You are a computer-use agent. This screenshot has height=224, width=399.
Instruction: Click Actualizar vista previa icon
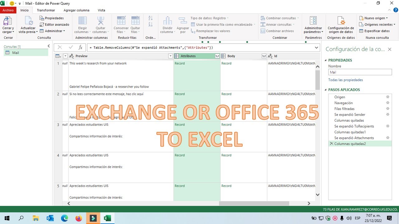(28, 21)
